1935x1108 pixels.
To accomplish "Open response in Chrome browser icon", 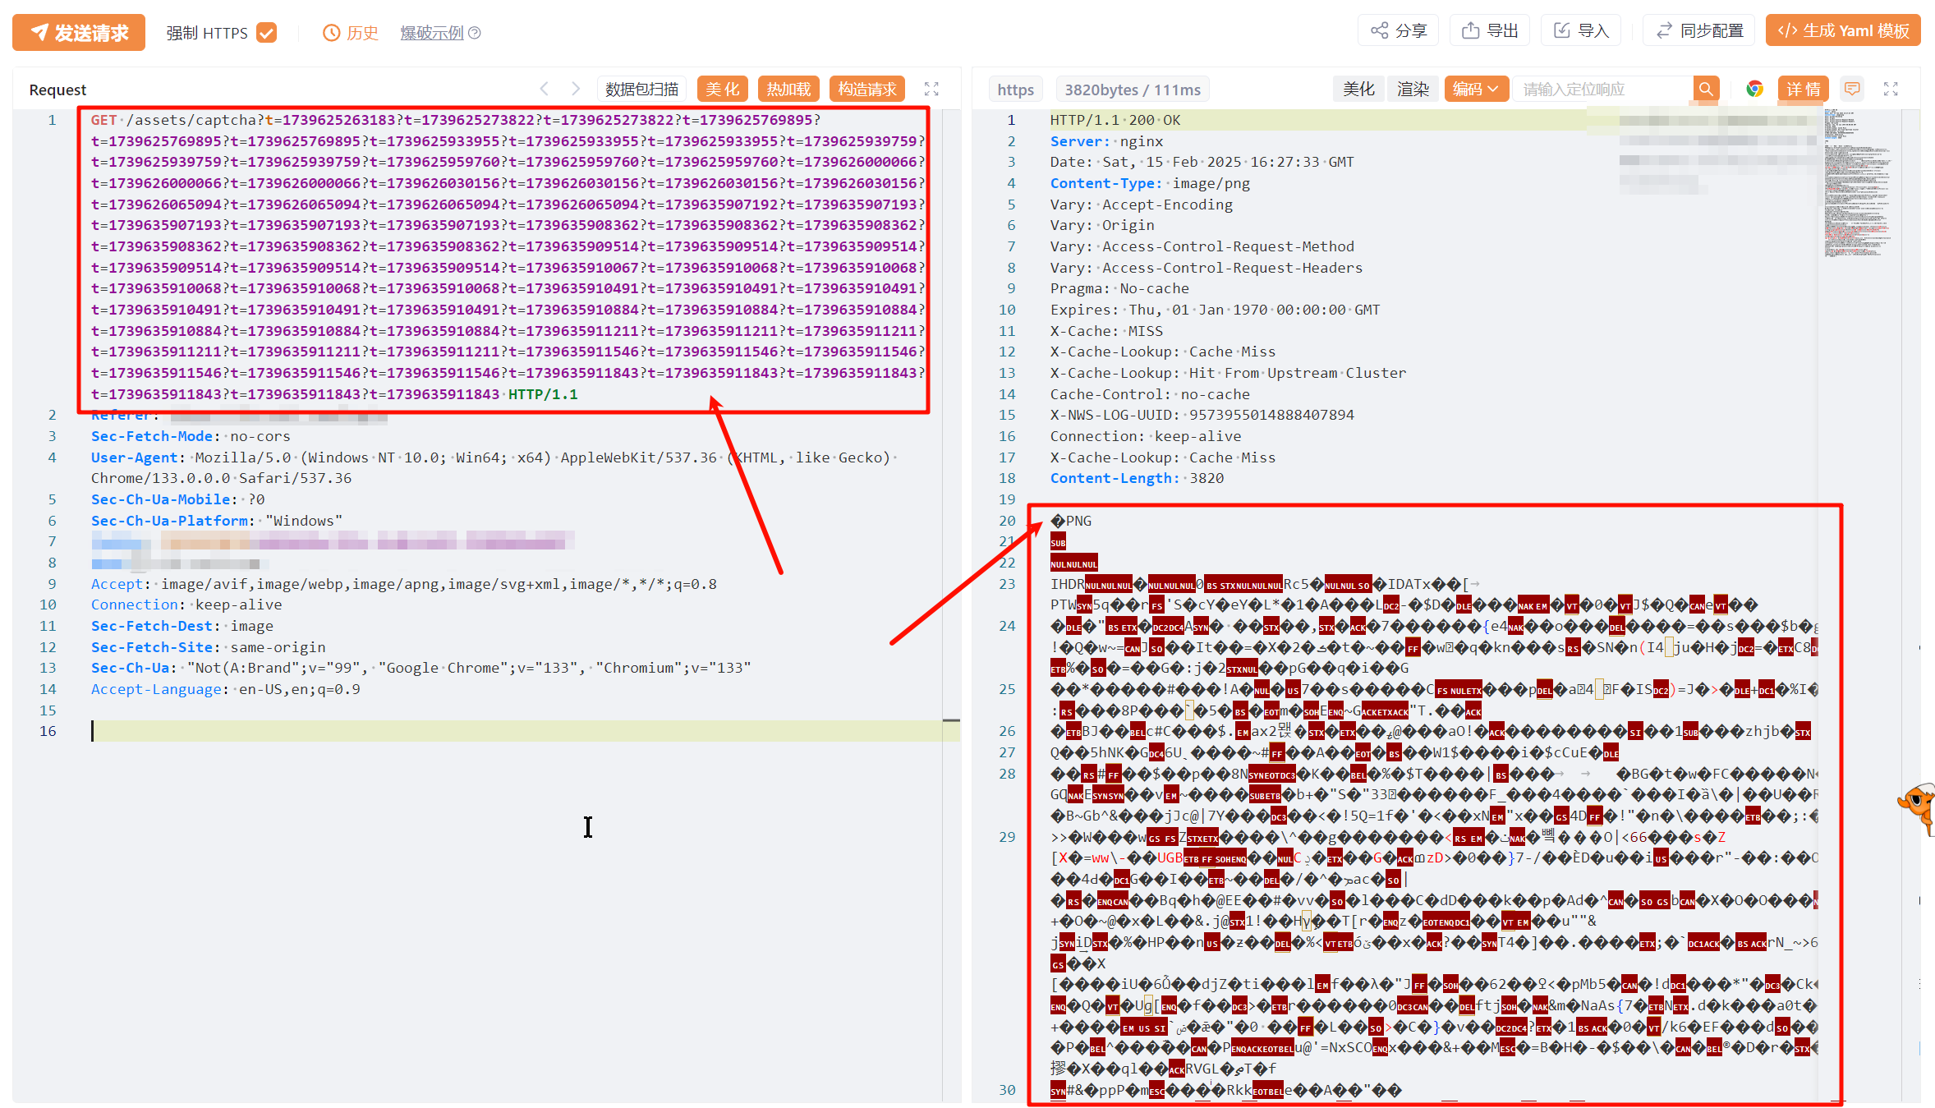I will coord(1754,89).
